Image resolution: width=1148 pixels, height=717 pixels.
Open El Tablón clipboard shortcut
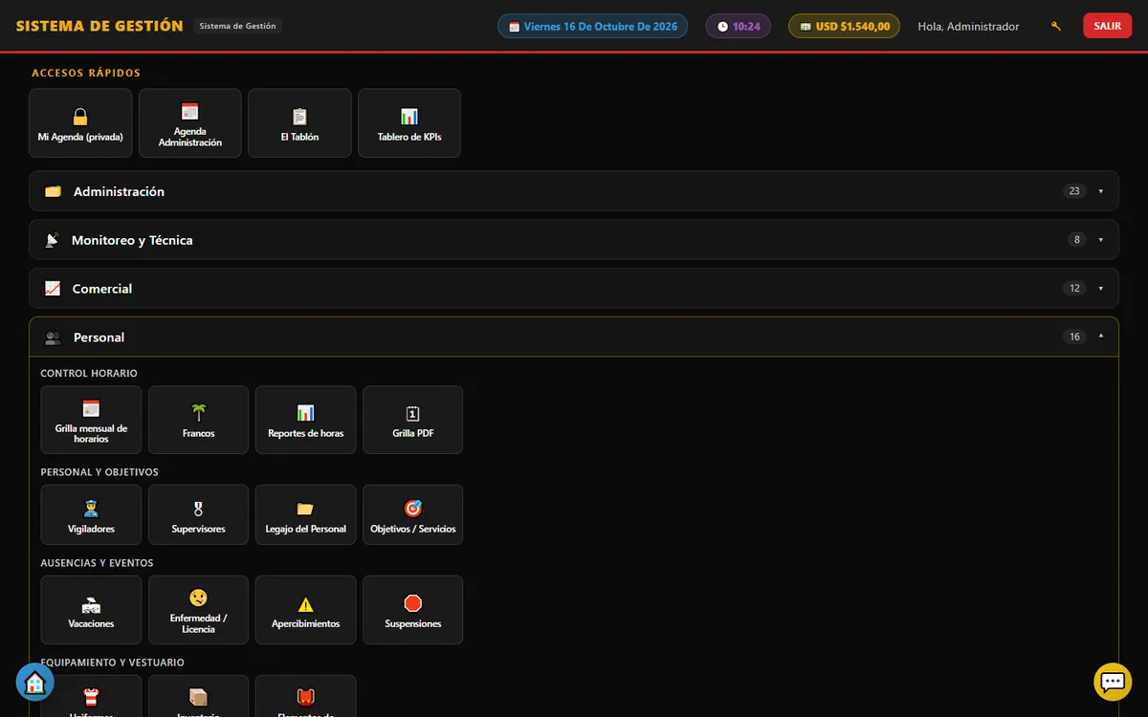pos(299,123)
